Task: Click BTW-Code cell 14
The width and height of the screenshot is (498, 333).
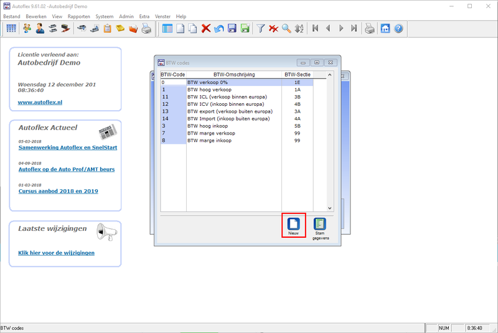Action: (x=173, y=119)
